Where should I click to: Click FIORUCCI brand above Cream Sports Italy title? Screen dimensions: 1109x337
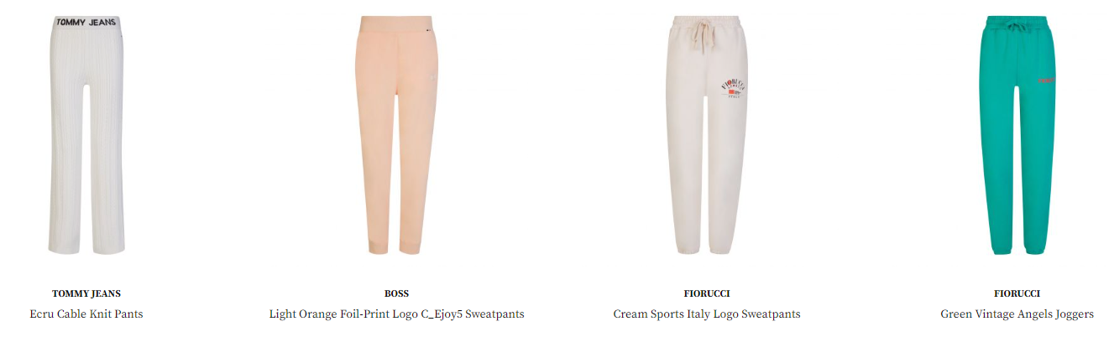pyautogui.click(x=707, y=293)
